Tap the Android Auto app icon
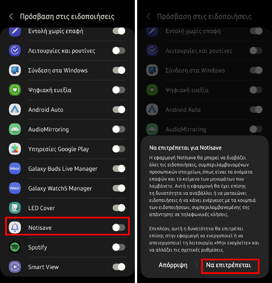 coord(15,109)
